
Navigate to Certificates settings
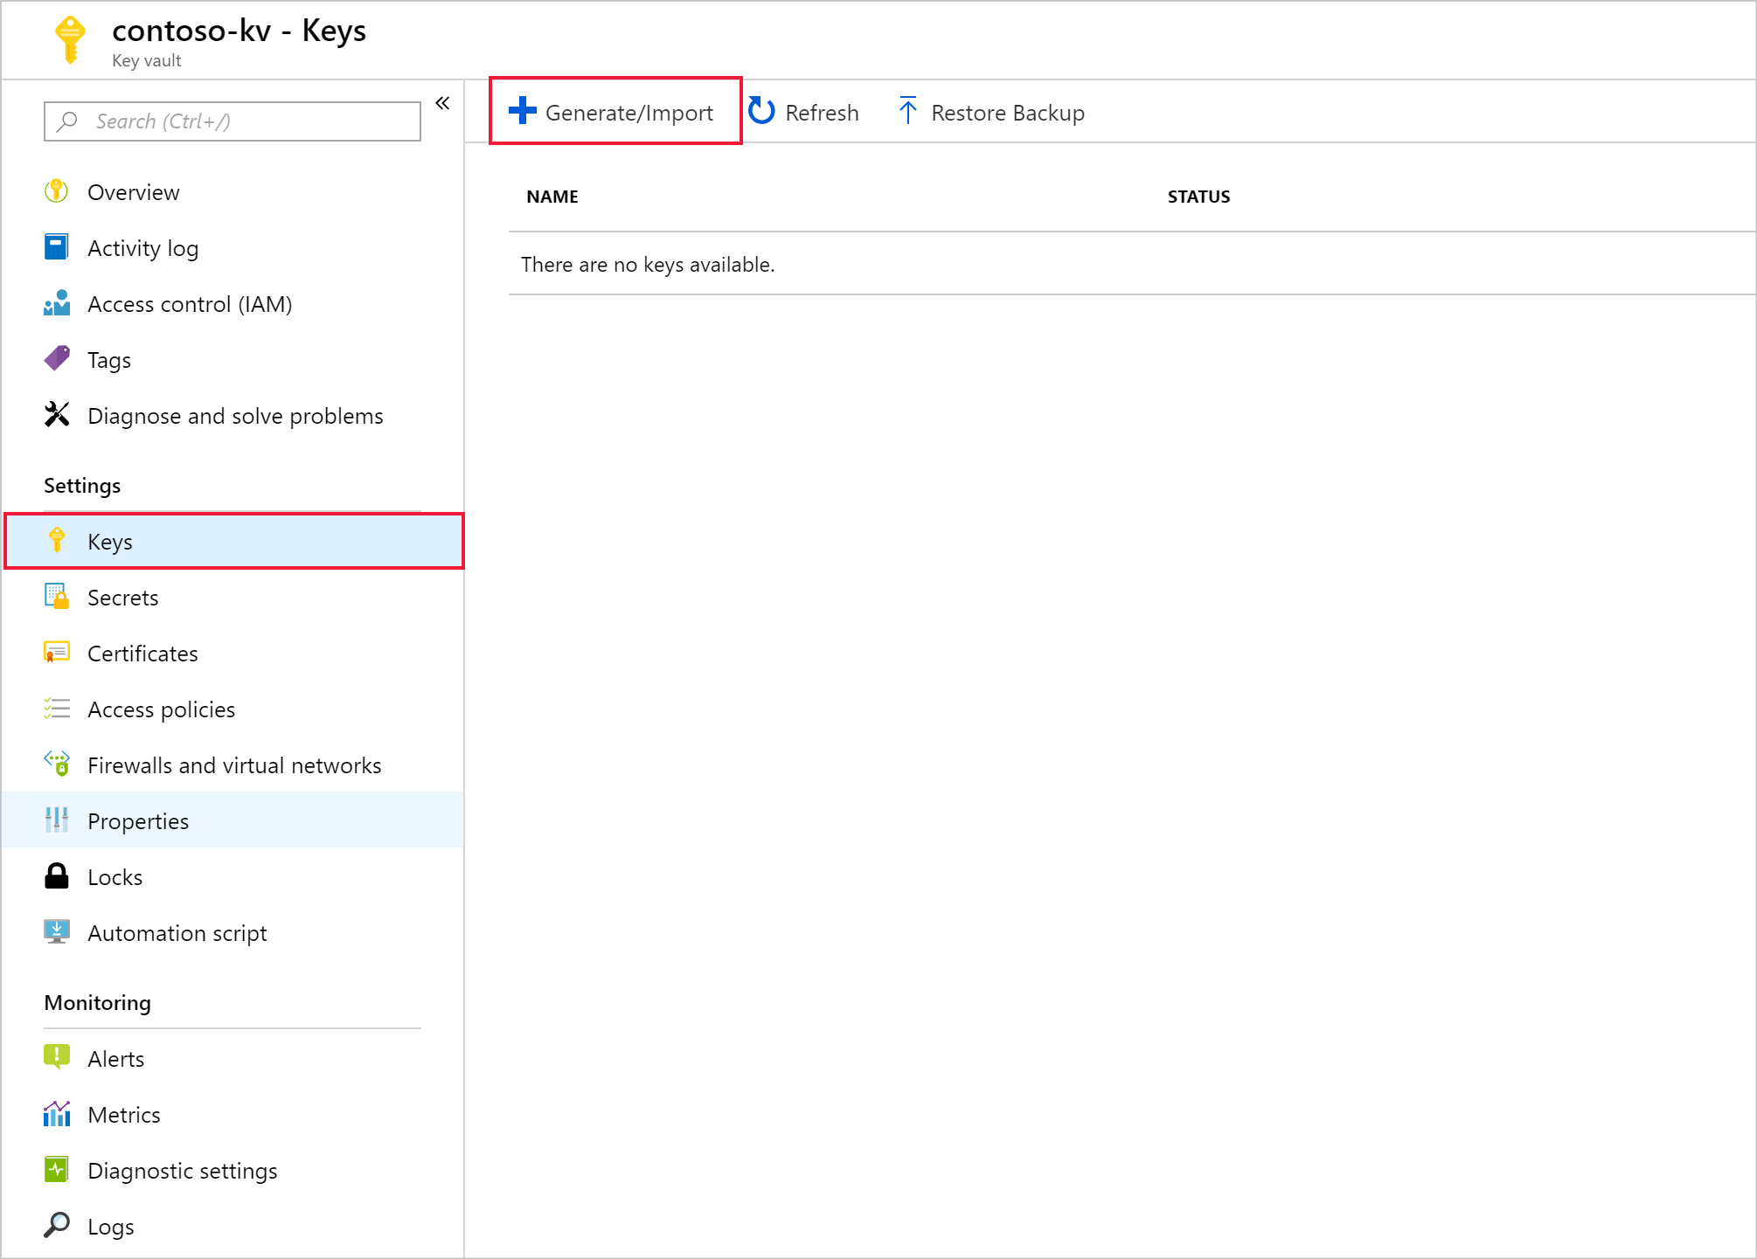coord(141,653)
